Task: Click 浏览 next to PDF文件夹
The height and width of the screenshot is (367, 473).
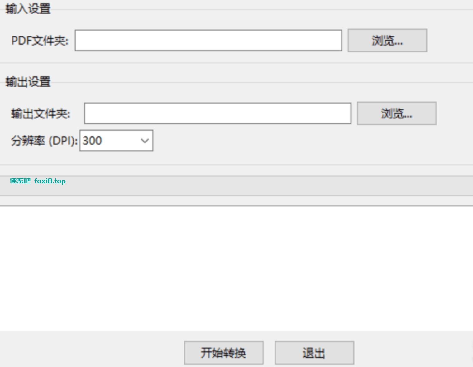Action: (387, 40)
